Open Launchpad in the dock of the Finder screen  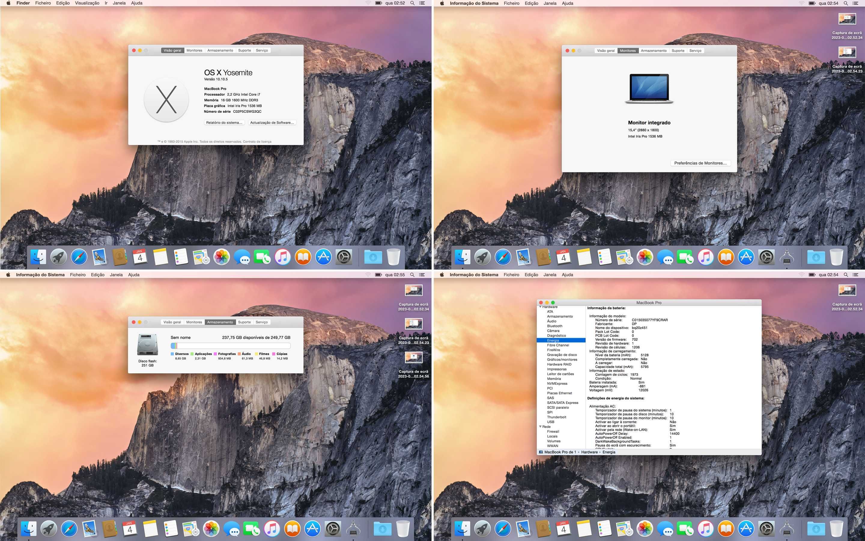coord(59,257)
